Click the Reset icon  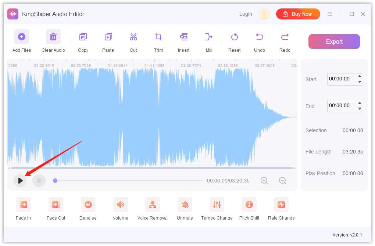point(235,37)
